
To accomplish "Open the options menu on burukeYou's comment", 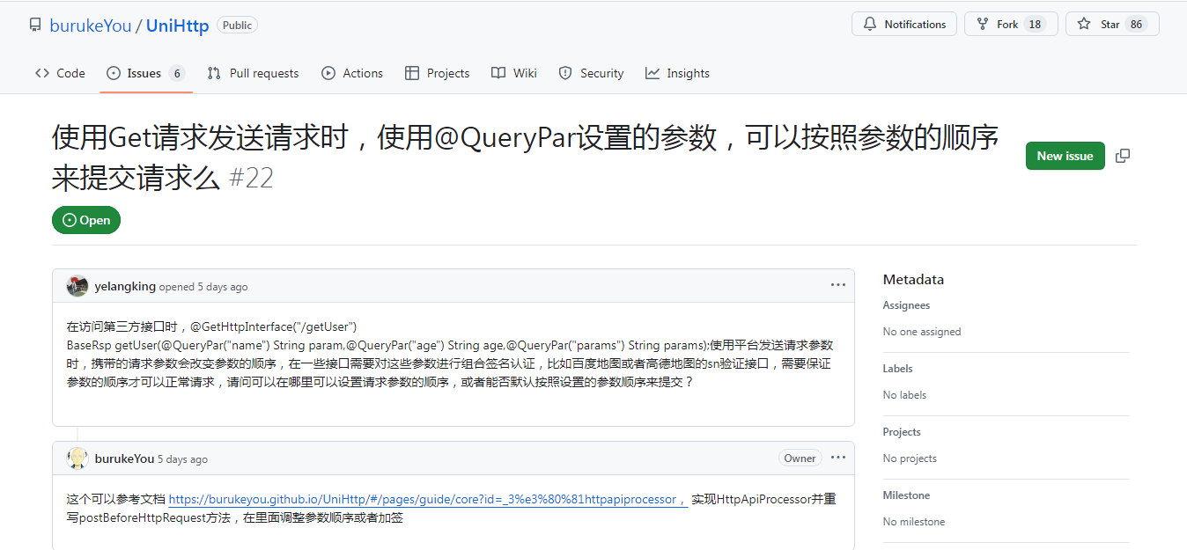I will (838, 458).
